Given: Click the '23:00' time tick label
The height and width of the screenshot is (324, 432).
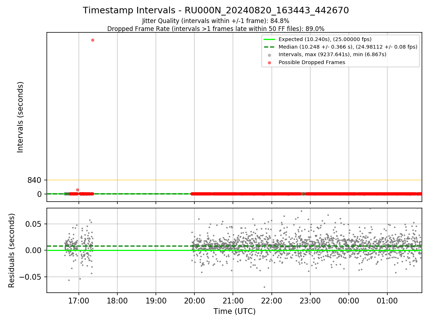Looking at the screenshot, I should tap(310, 300).
